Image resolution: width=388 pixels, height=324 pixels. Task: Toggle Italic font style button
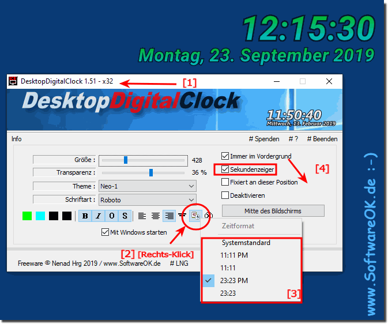98,216
